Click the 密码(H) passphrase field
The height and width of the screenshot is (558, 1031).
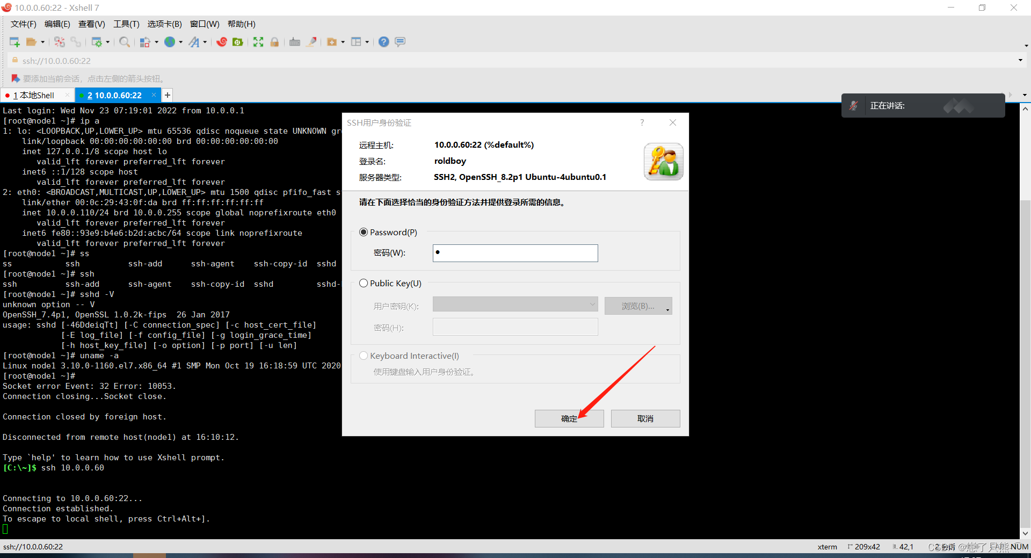(515, 327)
